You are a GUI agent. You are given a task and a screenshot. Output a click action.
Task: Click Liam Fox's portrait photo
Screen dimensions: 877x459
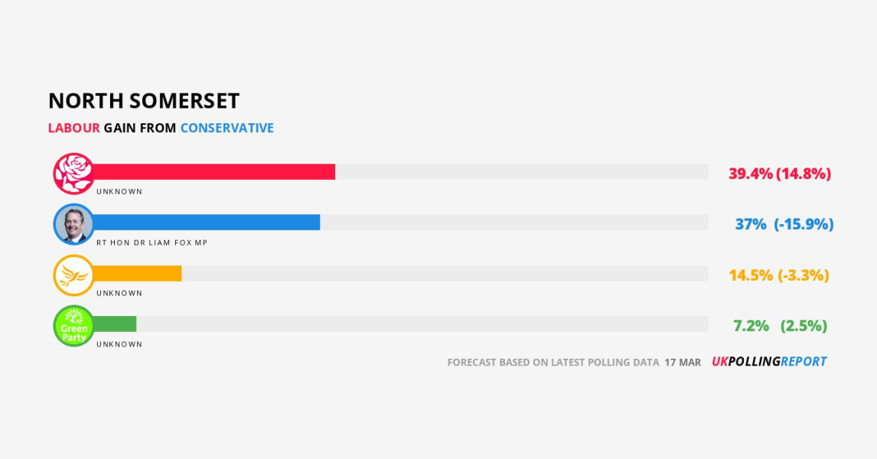(x=73, y=224)
